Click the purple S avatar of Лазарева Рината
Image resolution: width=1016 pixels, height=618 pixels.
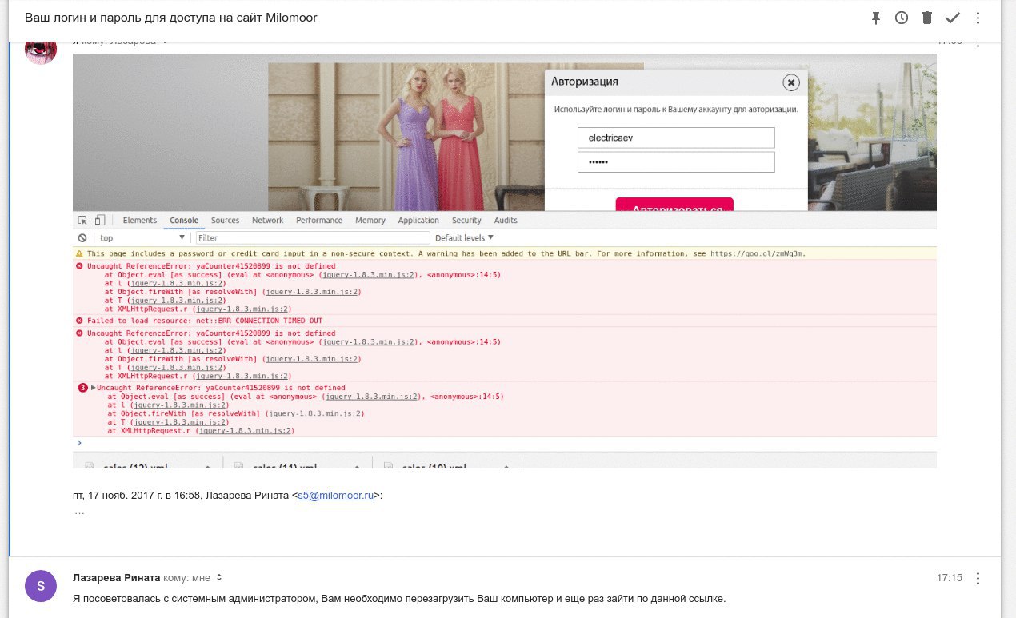(x=41, y=586)
